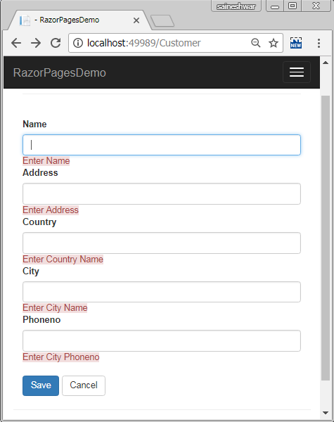Image resolution: width=334 pixels, height=422 pixels.
Task: Open a new empty tab
Action: click(162, 21)
